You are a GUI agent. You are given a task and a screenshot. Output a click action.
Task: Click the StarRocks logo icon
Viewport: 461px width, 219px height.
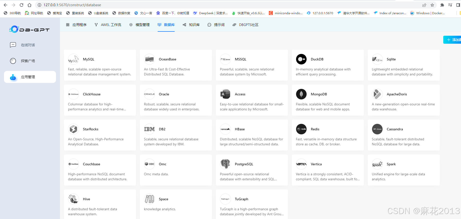(x=73, y=129)
